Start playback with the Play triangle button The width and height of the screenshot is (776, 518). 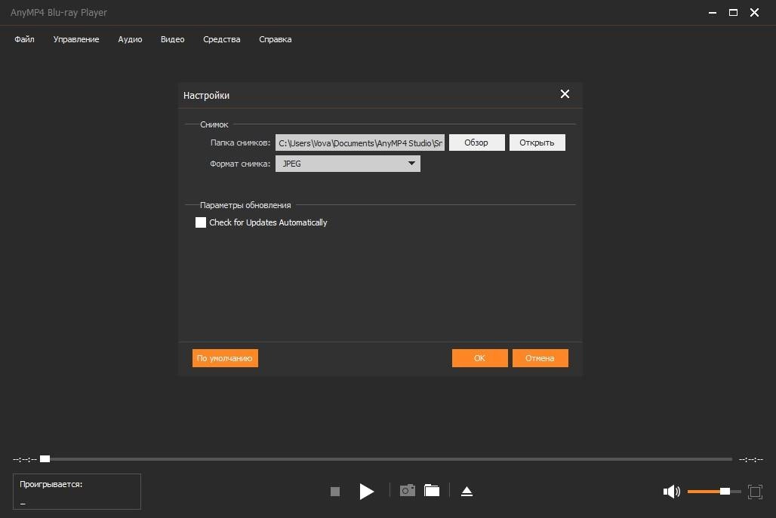click(366, 492)
